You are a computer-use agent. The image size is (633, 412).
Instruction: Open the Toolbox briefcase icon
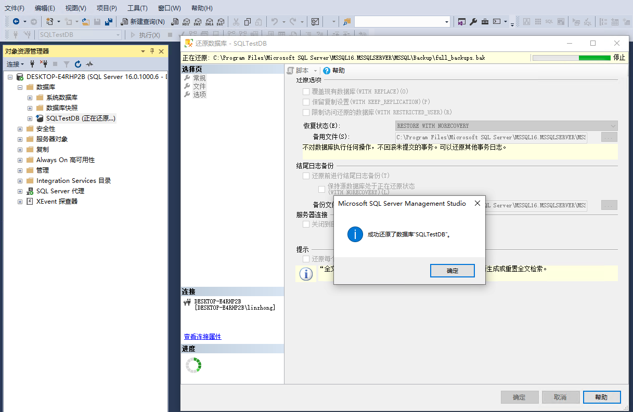pos(485,21)
